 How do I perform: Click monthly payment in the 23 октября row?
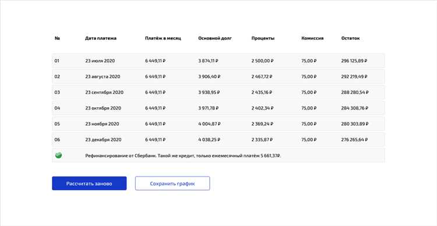[x=155, y=108]
